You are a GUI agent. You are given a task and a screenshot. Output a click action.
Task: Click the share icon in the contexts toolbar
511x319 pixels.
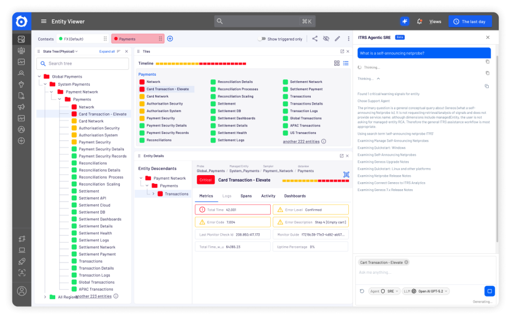coord(315,39)
